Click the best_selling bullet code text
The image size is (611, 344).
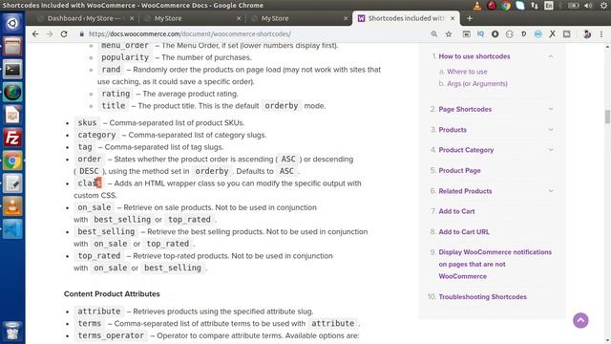(106, 231)
